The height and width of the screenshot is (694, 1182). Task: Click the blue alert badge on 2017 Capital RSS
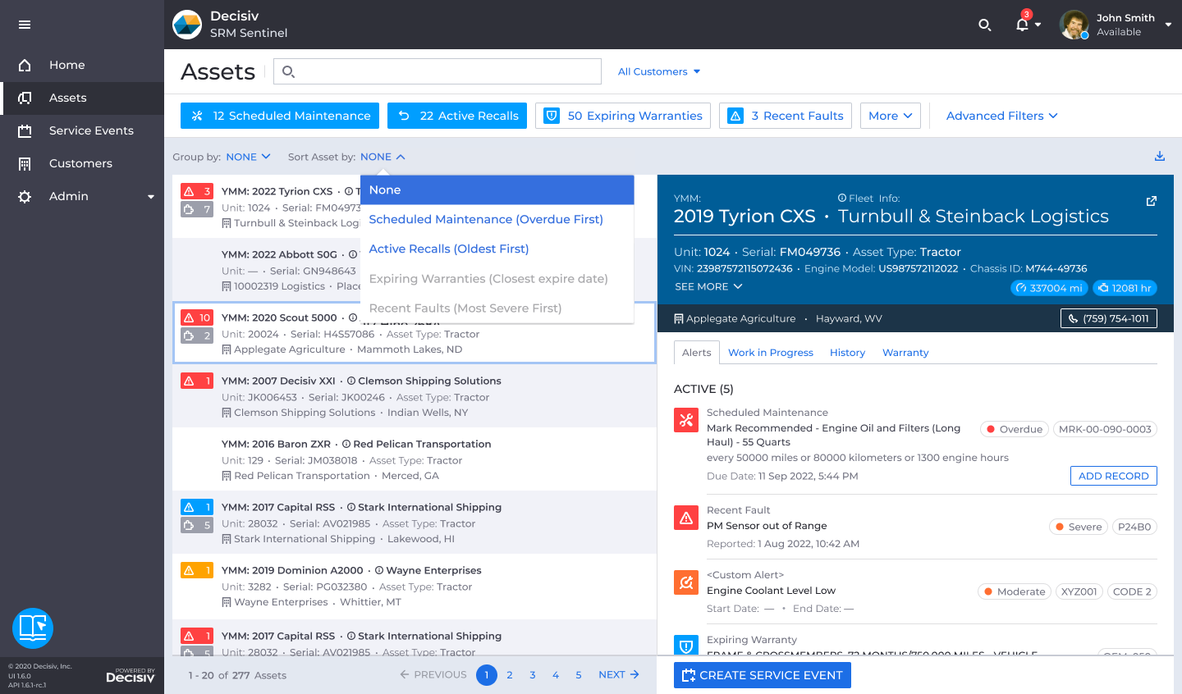tap(197, 507)
